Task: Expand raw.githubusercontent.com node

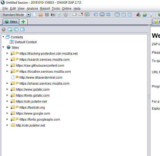Action: tap(7, 65)
